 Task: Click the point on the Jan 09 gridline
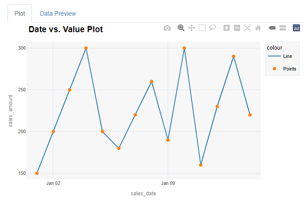tap(168, 140)
